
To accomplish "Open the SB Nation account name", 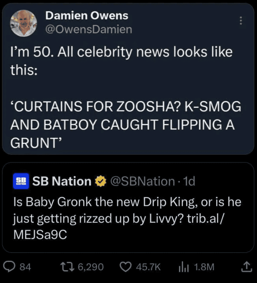I will [62, 181].
